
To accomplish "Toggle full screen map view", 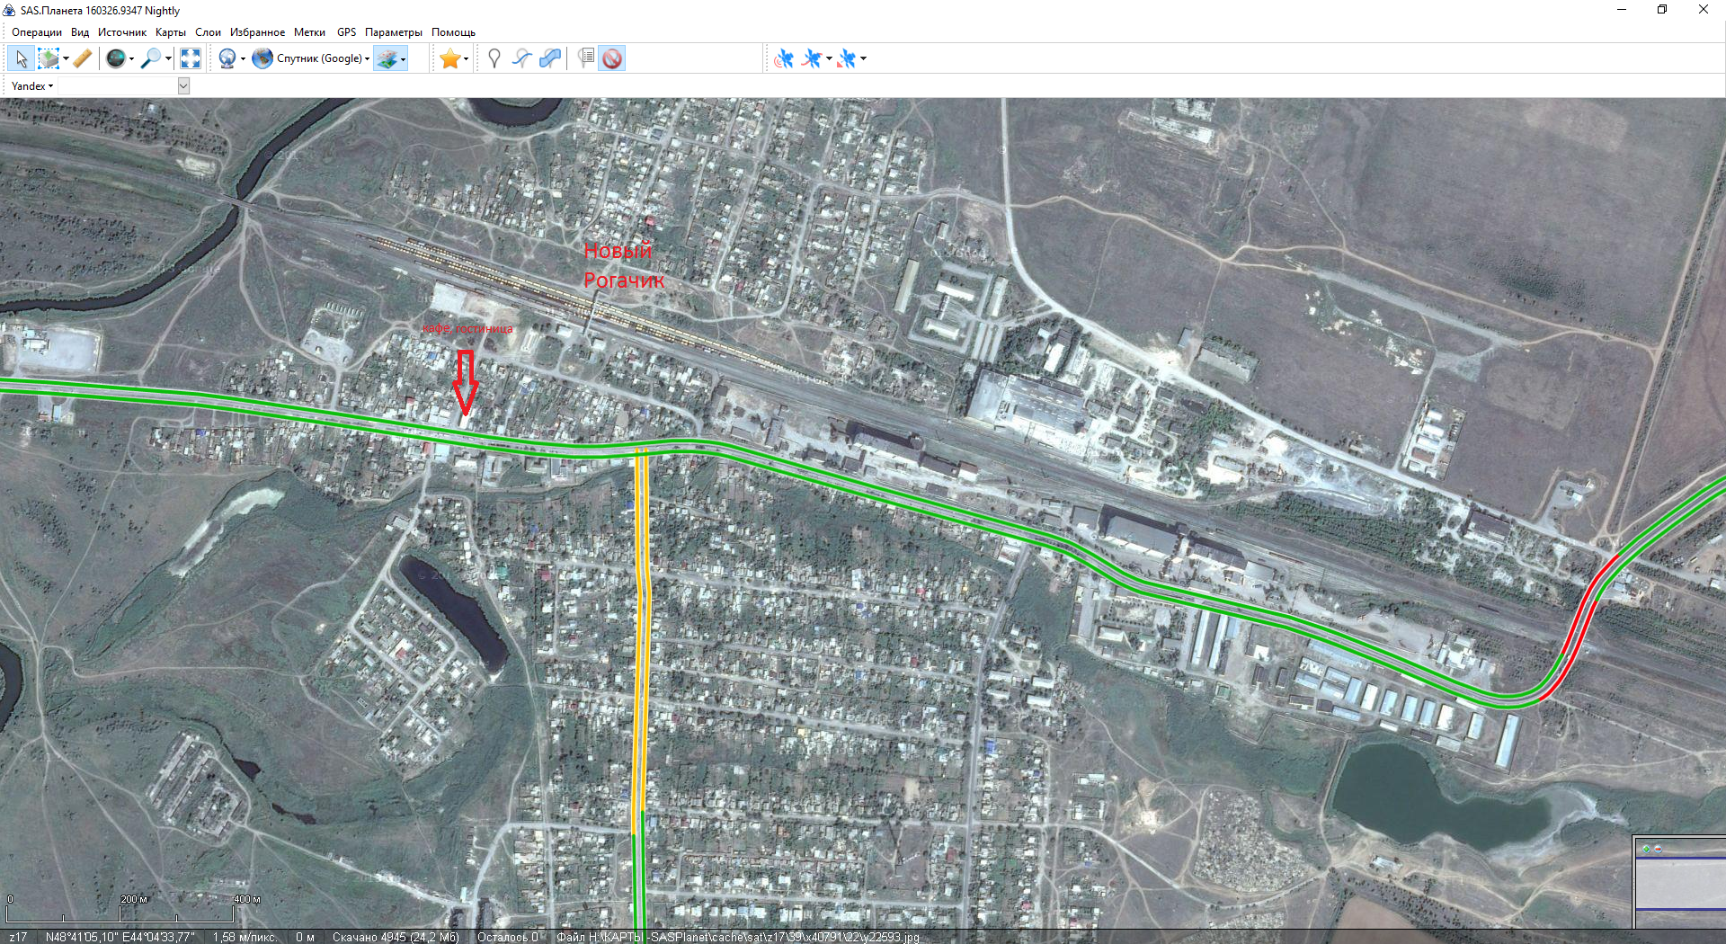I will [190, 58].
